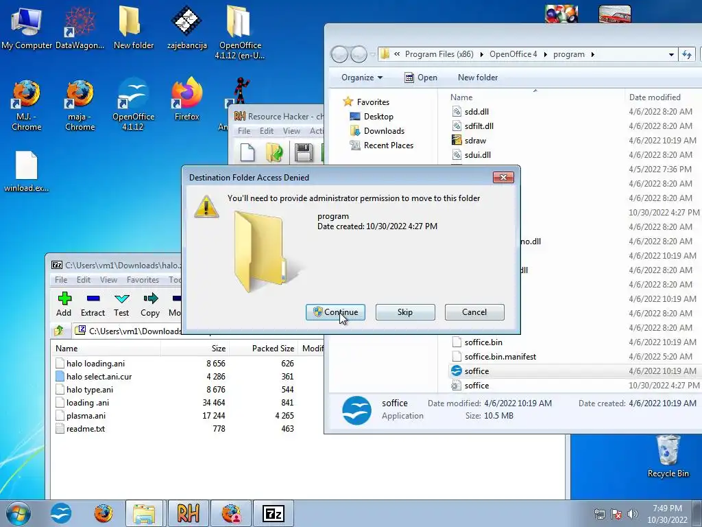This screenshot has width=702, height=527.
Task: Expand the arrow after program breadcrumb
Action: point(593,54)
